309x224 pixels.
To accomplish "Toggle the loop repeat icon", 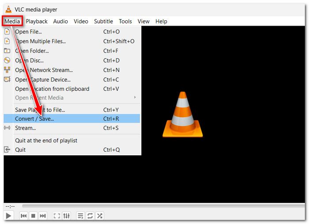I will (x=90, y=216).
